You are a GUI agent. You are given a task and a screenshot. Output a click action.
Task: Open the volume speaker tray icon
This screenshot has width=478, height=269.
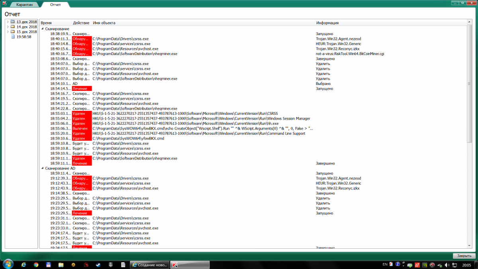tap(447, 265)
